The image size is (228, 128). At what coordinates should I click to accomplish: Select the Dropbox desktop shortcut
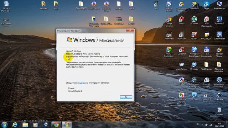[x=194, y=66]
